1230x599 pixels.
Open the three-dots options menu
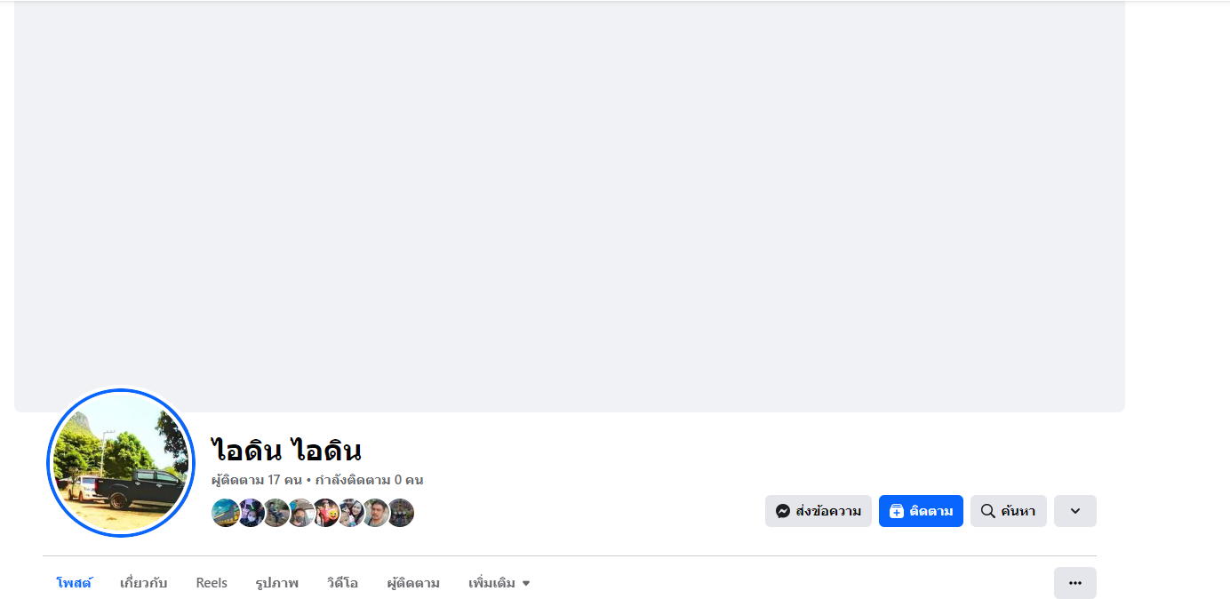coord(1075,583)
